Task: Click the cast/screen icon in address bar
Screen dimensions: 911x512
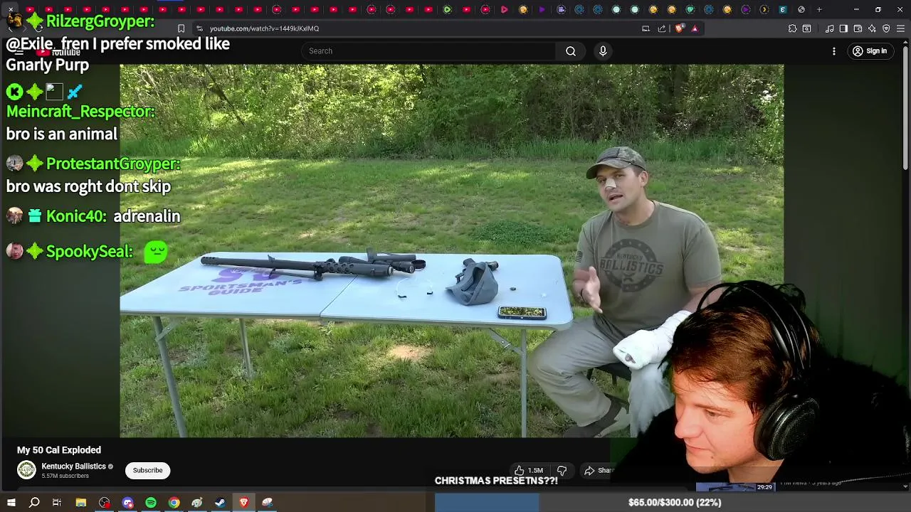Action: [x=646, y=28]
